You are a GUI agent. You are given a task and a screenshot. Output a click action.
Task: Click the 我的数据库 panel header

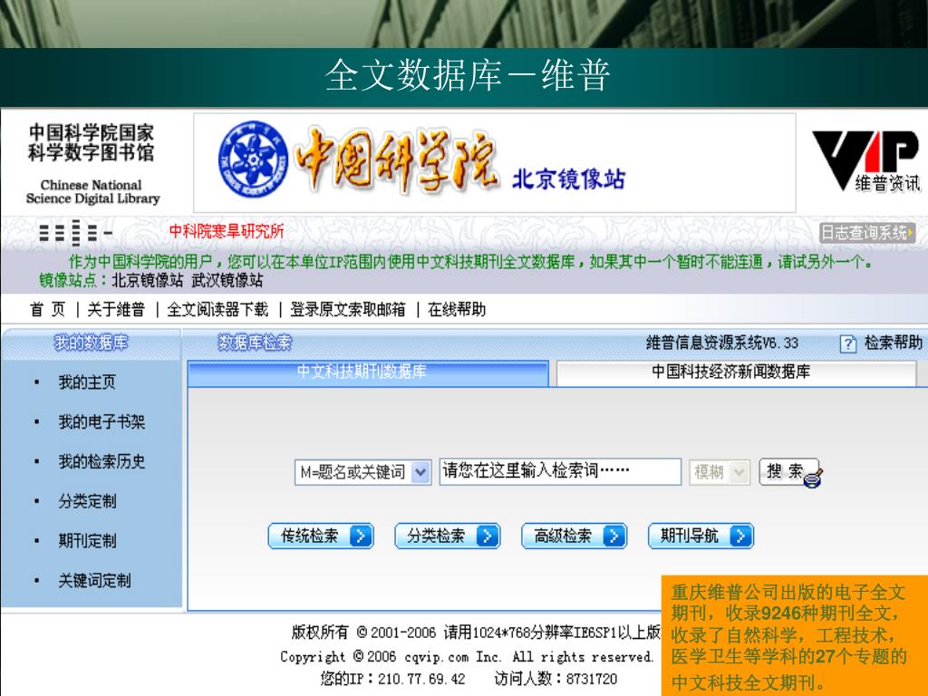click(91, 343)
